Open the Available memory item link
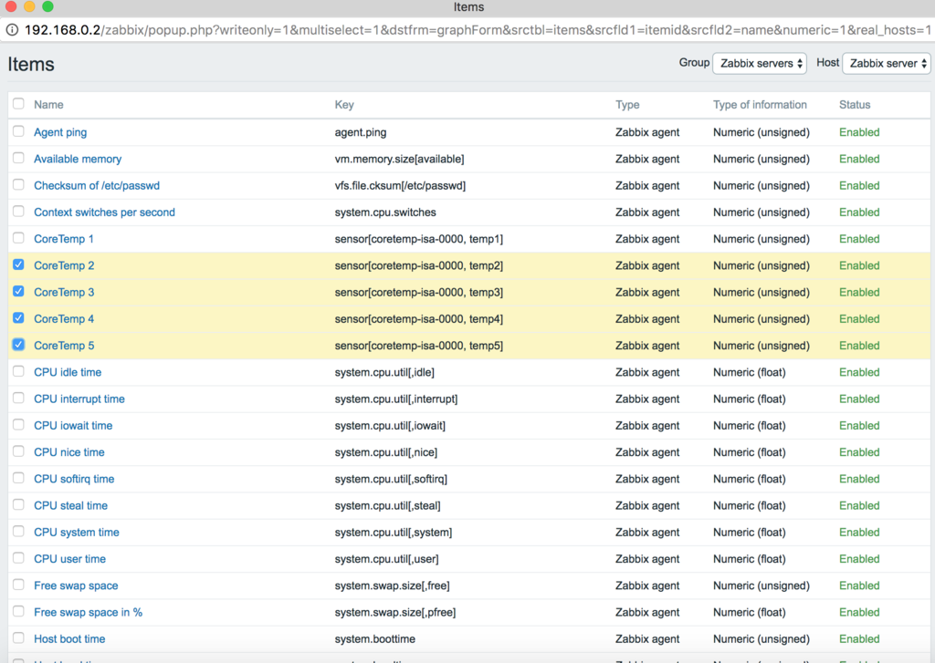 78,159
